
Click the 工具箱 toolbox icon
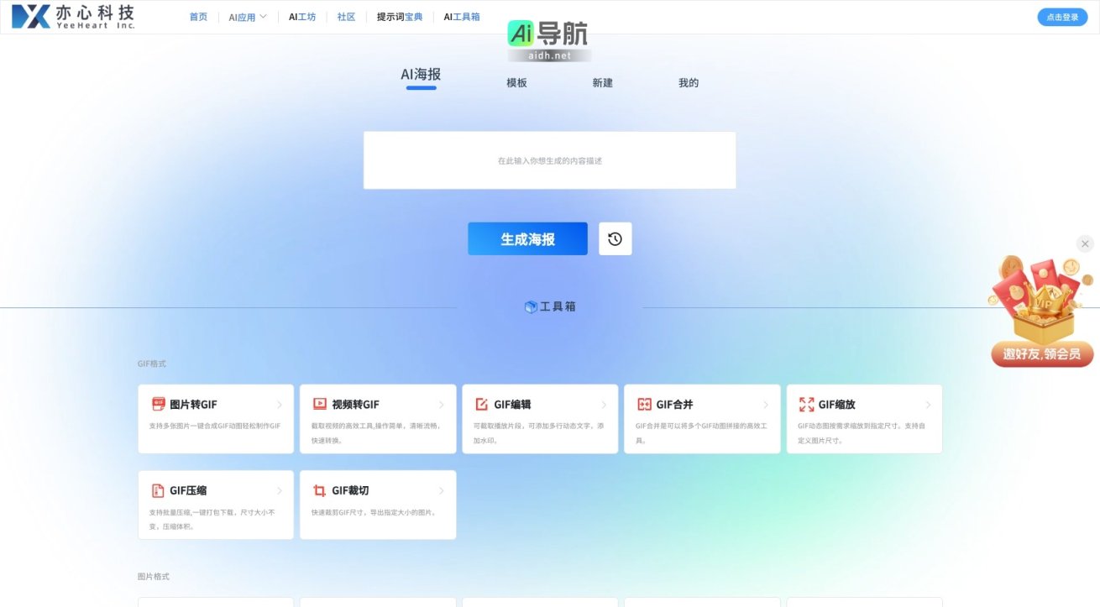pos(530,306)
